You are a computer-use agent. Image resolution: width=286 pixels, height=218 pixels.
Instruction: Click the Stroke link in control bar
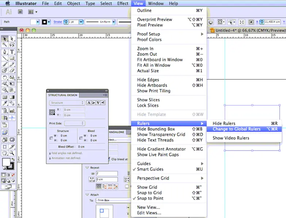pyautogui.click(x=58, y=22)
